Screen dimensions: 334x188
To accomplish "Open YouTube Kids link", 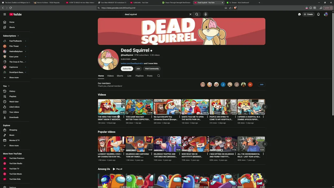I will [x=15, y=179].
